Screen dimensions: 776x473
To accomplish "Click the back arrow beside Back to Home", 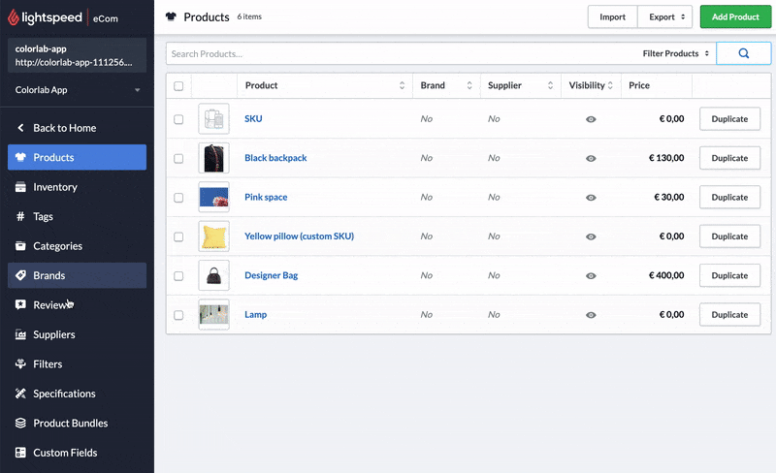I will 20,128.
